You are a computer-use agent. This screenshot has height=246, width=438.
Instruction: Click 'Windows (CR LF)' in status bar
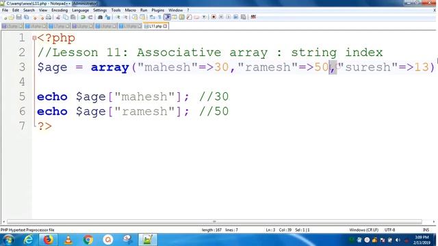(x=363, y=230)
